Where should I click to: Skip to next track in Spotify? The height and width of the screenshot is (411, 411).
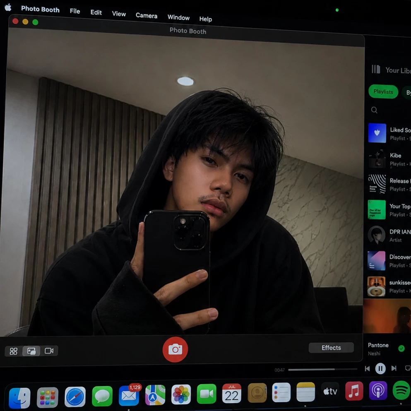coord(394,368)
